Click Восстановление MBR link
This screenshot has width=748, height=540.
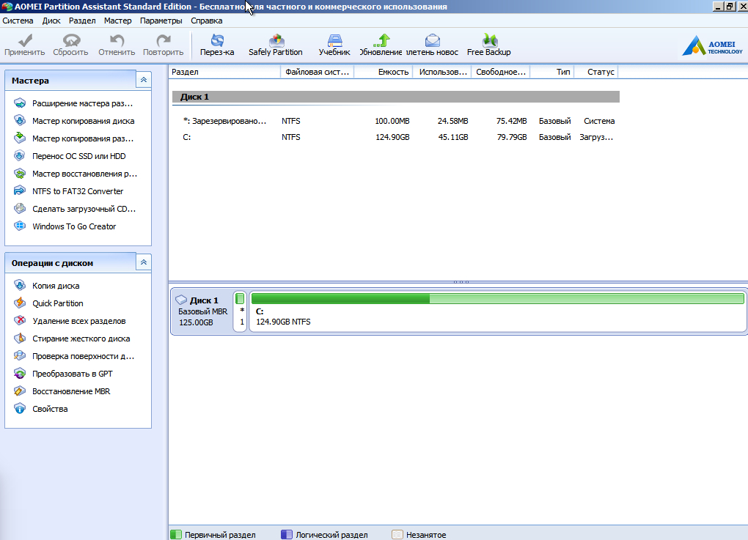click(70, 391)
